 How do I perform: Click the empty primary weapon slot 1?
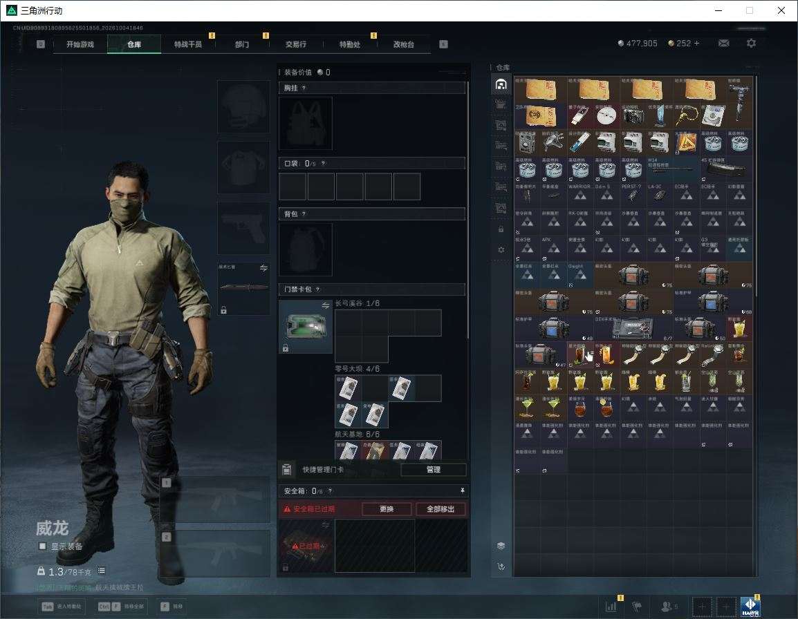point(215,499)
